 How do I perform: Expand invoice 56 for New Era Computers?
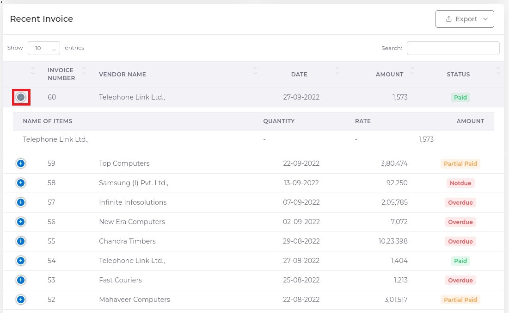coord(21,222)
